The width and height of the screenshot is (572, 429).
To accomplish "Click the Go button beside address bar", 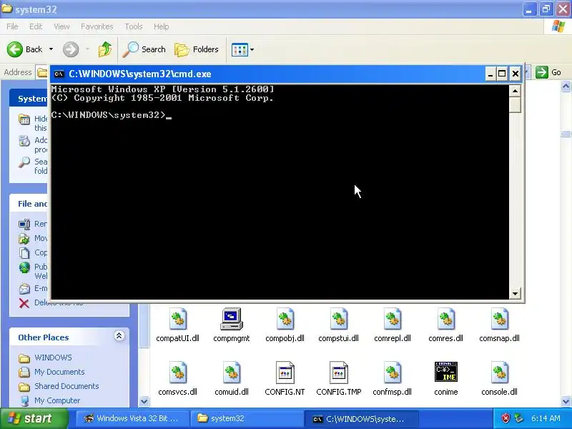I will pos(548,72).
